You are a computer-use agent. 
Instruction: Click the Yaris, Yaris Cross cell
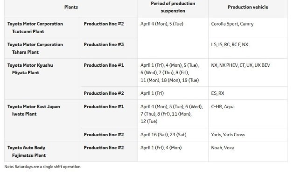(248, 135)
